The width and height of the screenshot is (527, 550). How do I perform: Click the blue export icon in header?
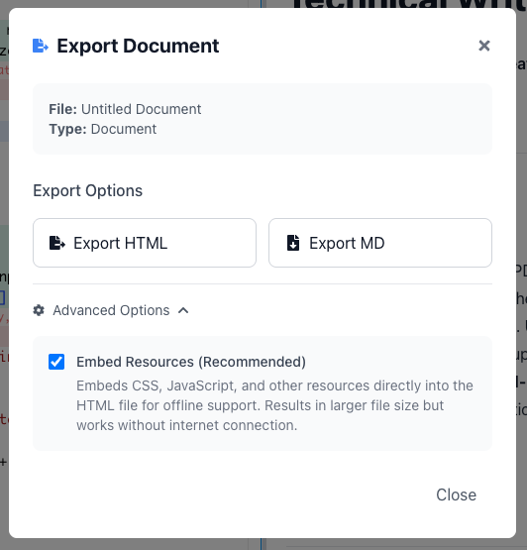click(x=41, y=46)
